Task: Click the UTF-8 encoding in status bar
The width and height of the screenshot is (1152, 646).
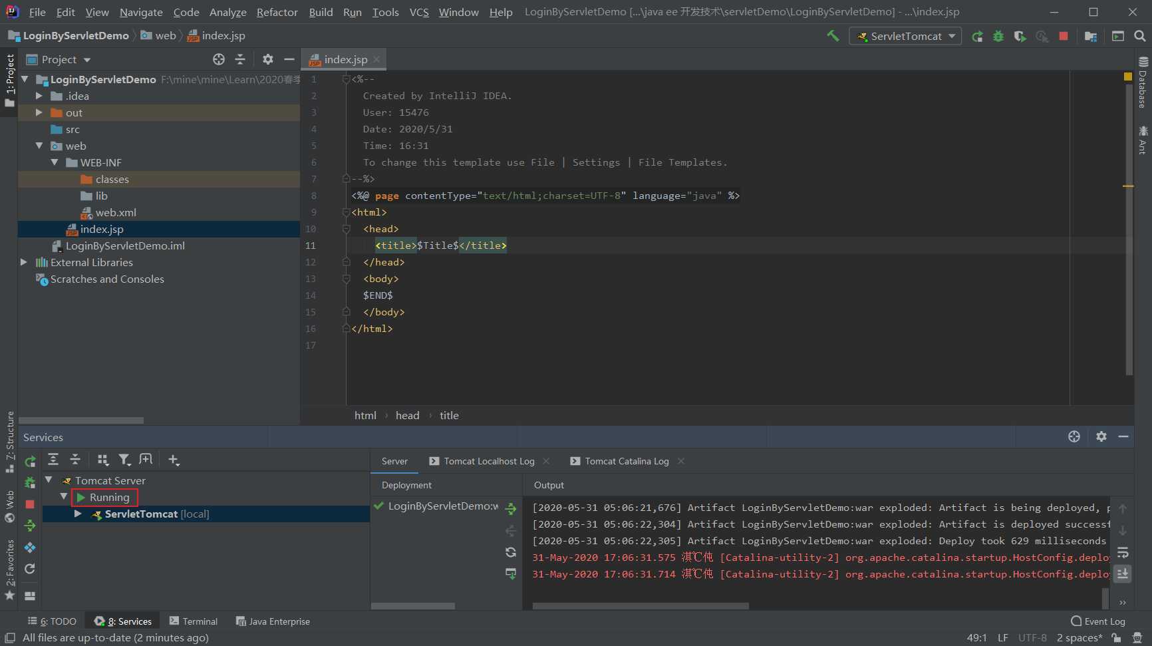Action: click(1032, 637)
